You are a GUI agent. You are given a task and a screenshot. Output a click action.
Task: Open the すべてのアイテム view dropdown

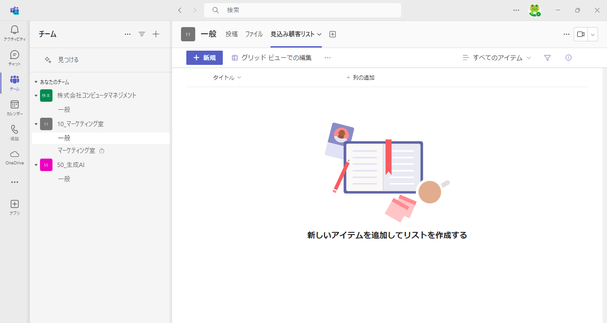[x=497, y=58]
